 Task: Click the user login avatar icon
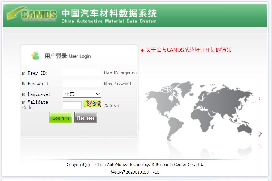click(x=35, y=56)
